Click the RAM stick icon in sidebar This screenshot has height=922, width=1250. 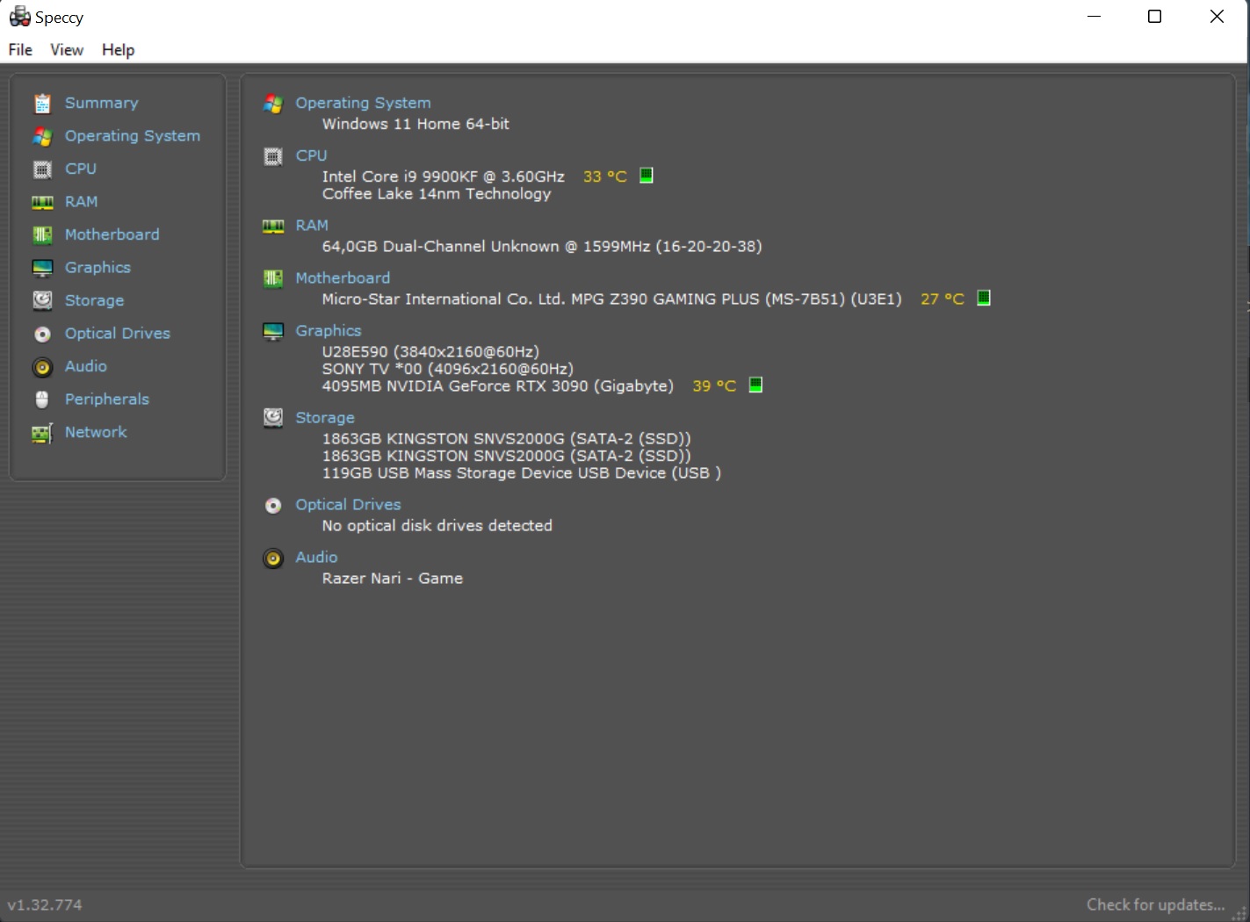pos(42,202)
